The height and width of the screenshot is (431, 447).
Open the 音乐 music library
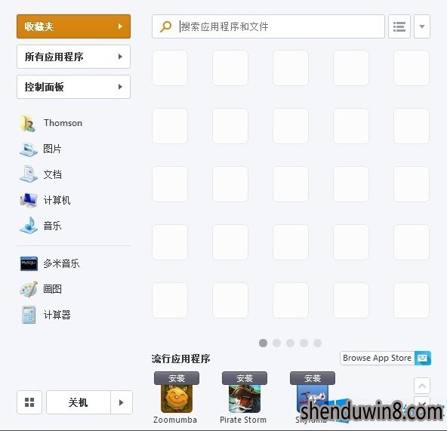(41, 226)
